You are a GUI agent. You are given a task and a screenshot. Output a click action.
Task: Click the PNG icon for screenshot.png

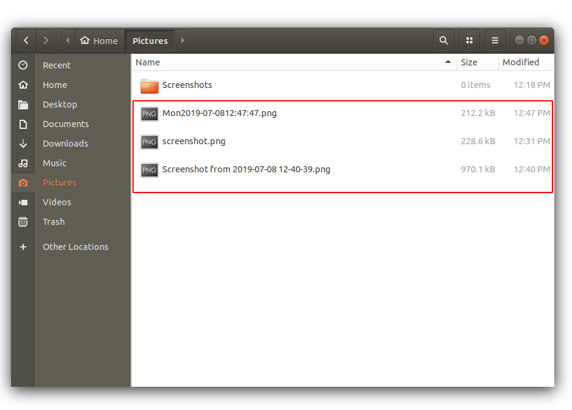(x=149, y=142)
